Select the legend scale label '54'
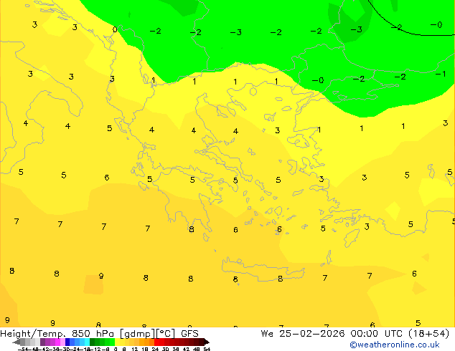The height and width of the screenshot is (351, 455). [207, 350]
